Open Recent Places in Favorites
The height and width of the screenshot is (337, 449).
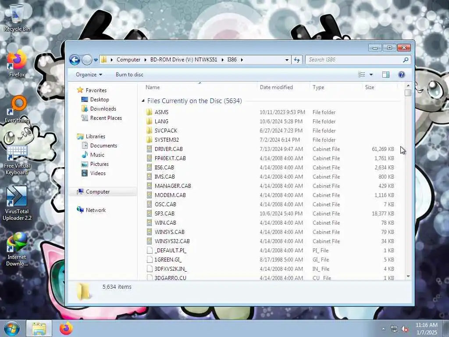106,118
